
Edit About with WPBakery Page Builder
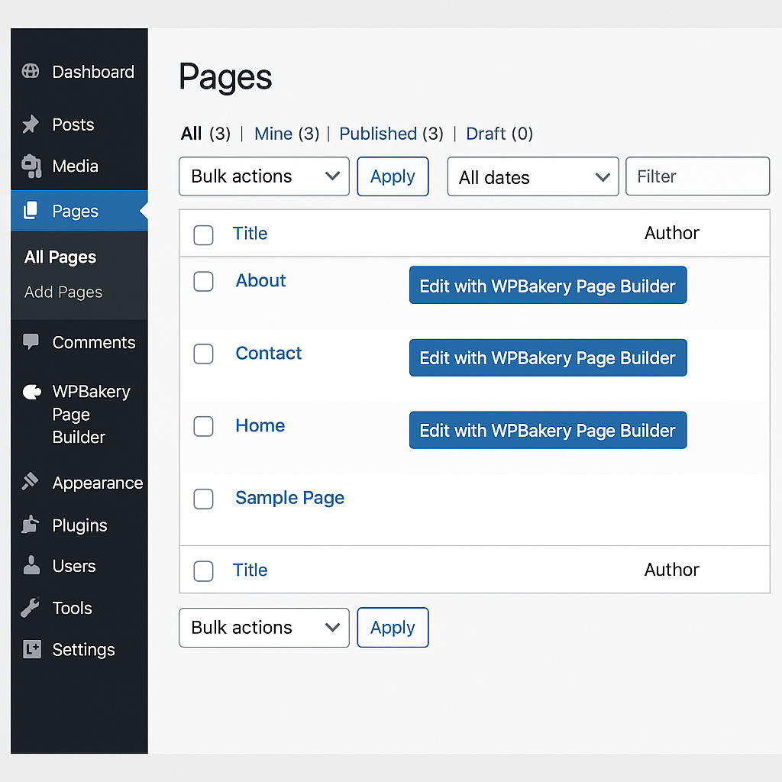tap(548, 286)
